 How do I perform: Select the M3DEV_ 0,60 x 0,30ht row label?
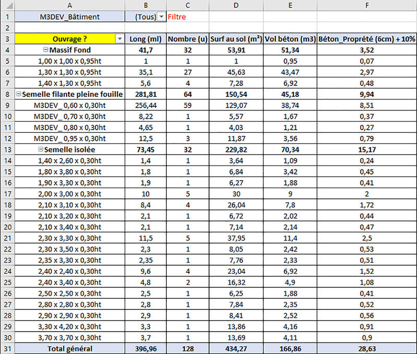click(70, 105)
